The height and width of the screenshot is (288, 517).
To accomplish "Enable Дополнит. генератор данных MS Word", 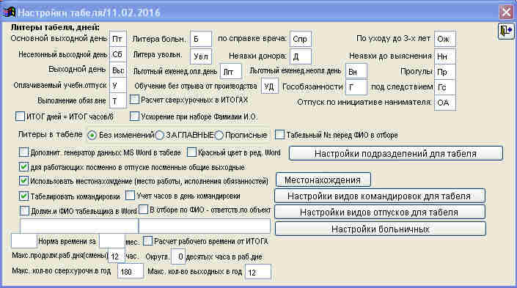I will point(23,152).
